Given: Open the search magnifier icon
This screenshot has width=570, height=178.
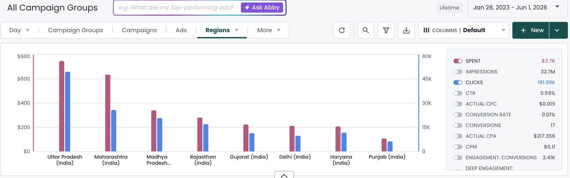Looking at the screenshot, I should [x=365, y=30].
